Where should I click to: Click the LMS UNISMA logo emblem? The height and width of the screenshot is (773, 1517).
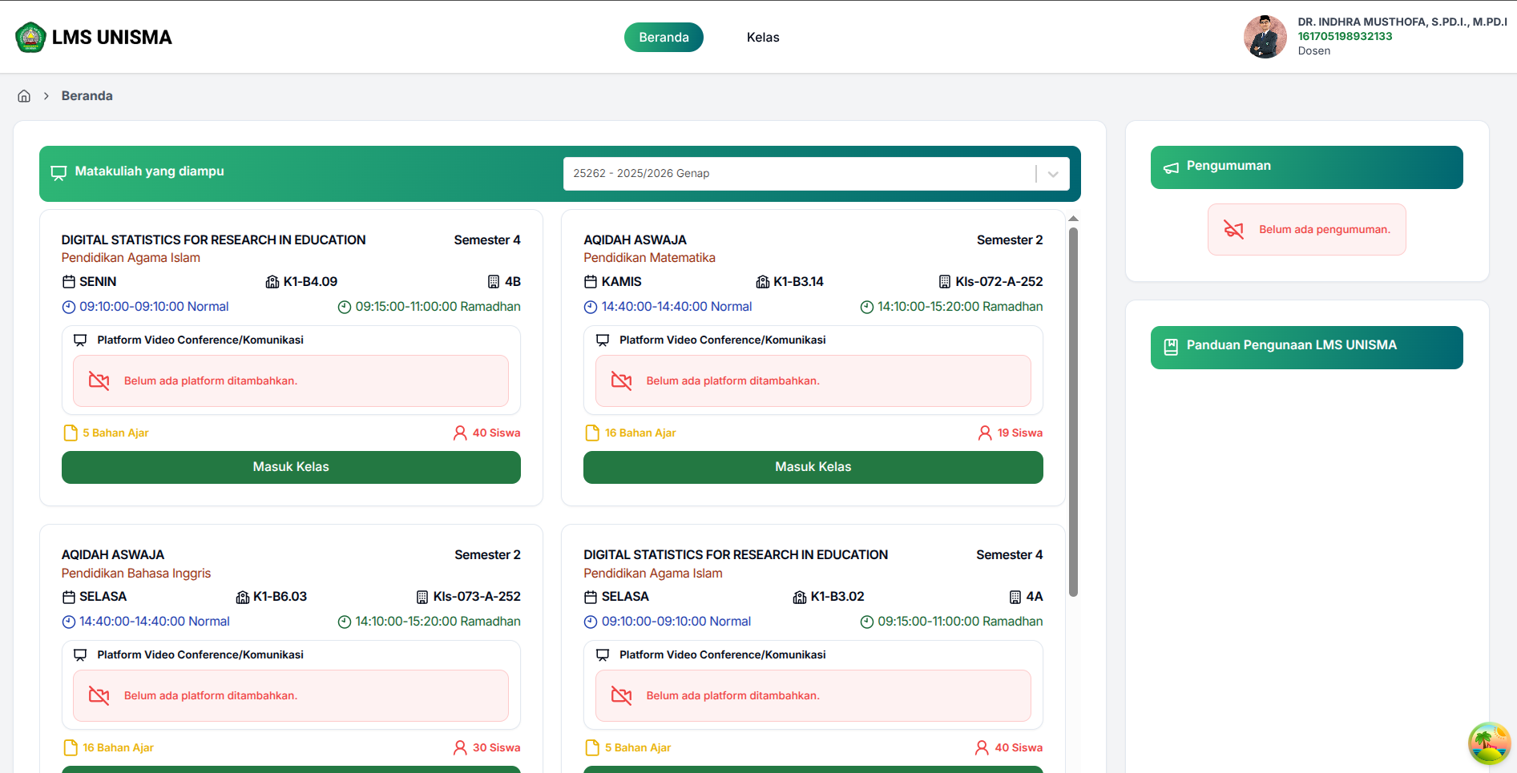click(x=30, y=38)
